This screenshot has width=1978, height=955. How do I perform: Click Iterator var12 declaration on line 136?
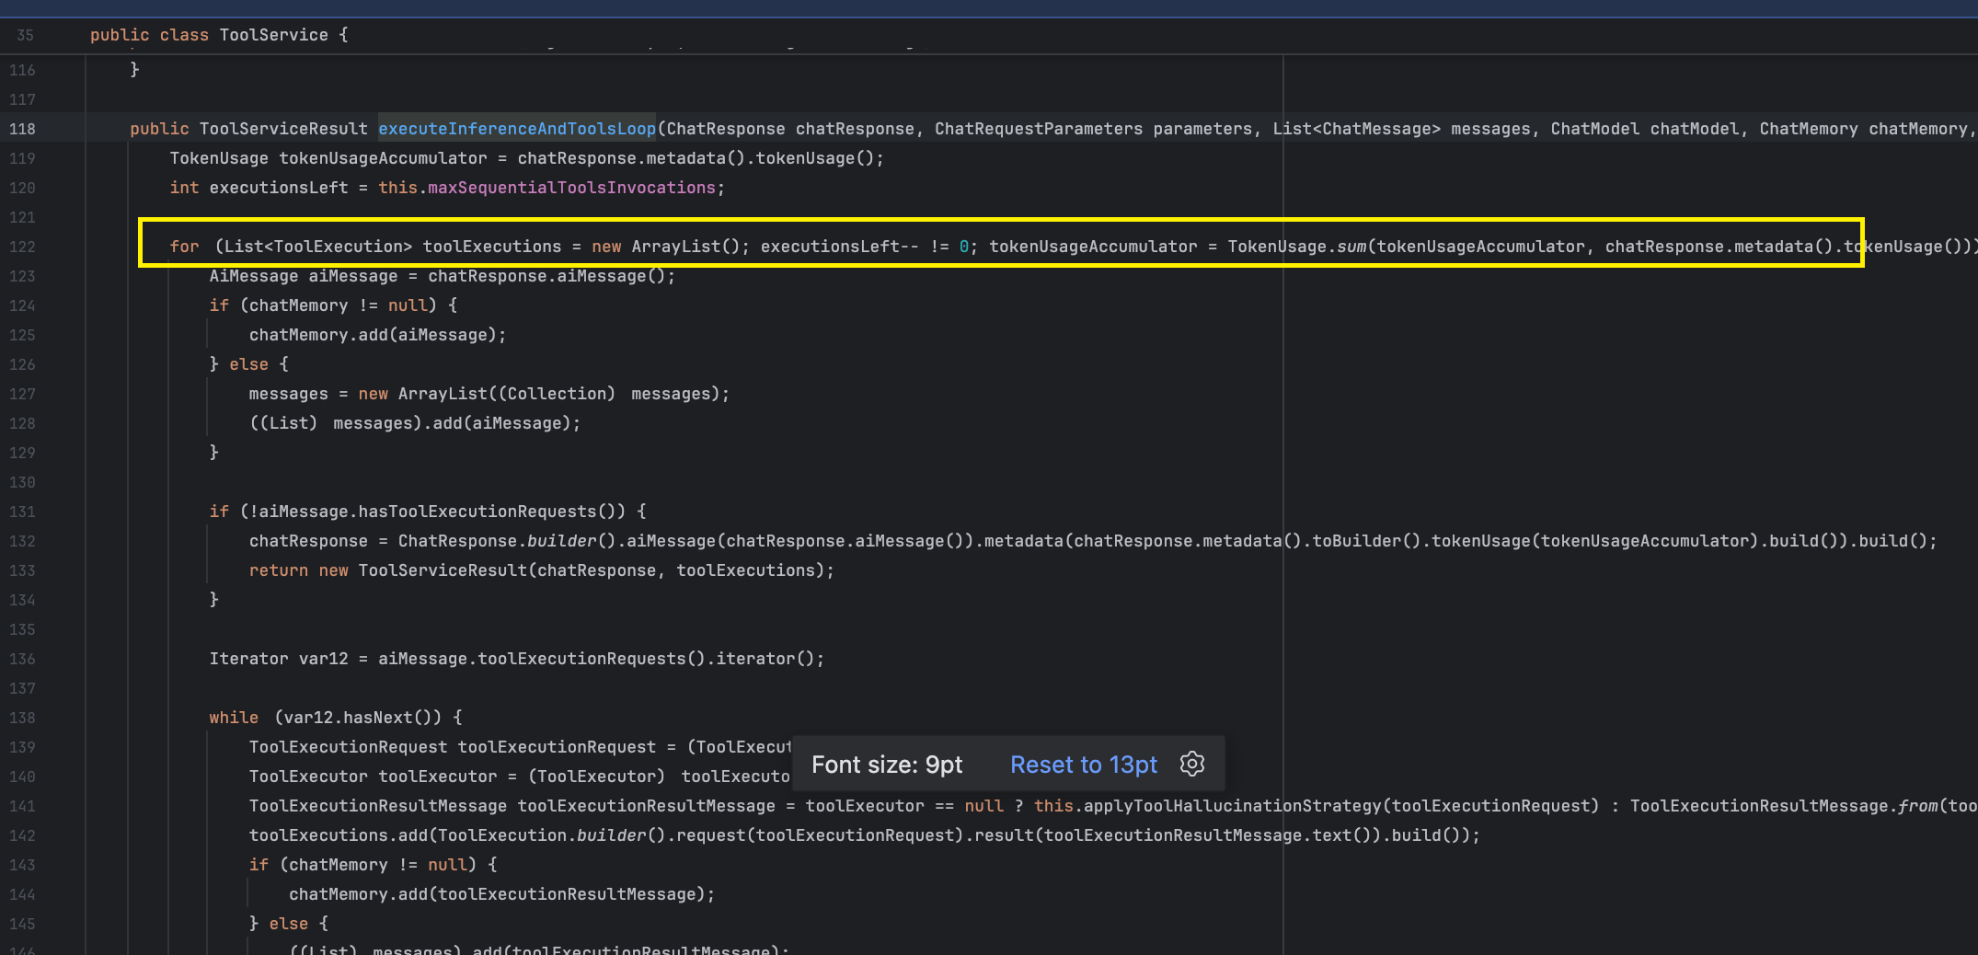pos(279,659)
